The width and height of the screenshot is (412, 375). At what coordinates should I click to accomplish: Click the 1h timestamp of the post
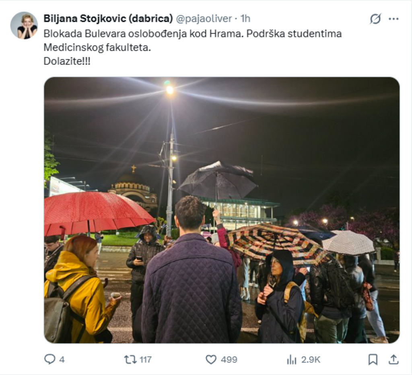pyautogui.click(x=245, y=19)
